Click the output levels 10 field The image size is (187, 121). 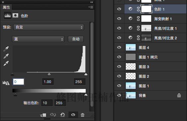47,103
